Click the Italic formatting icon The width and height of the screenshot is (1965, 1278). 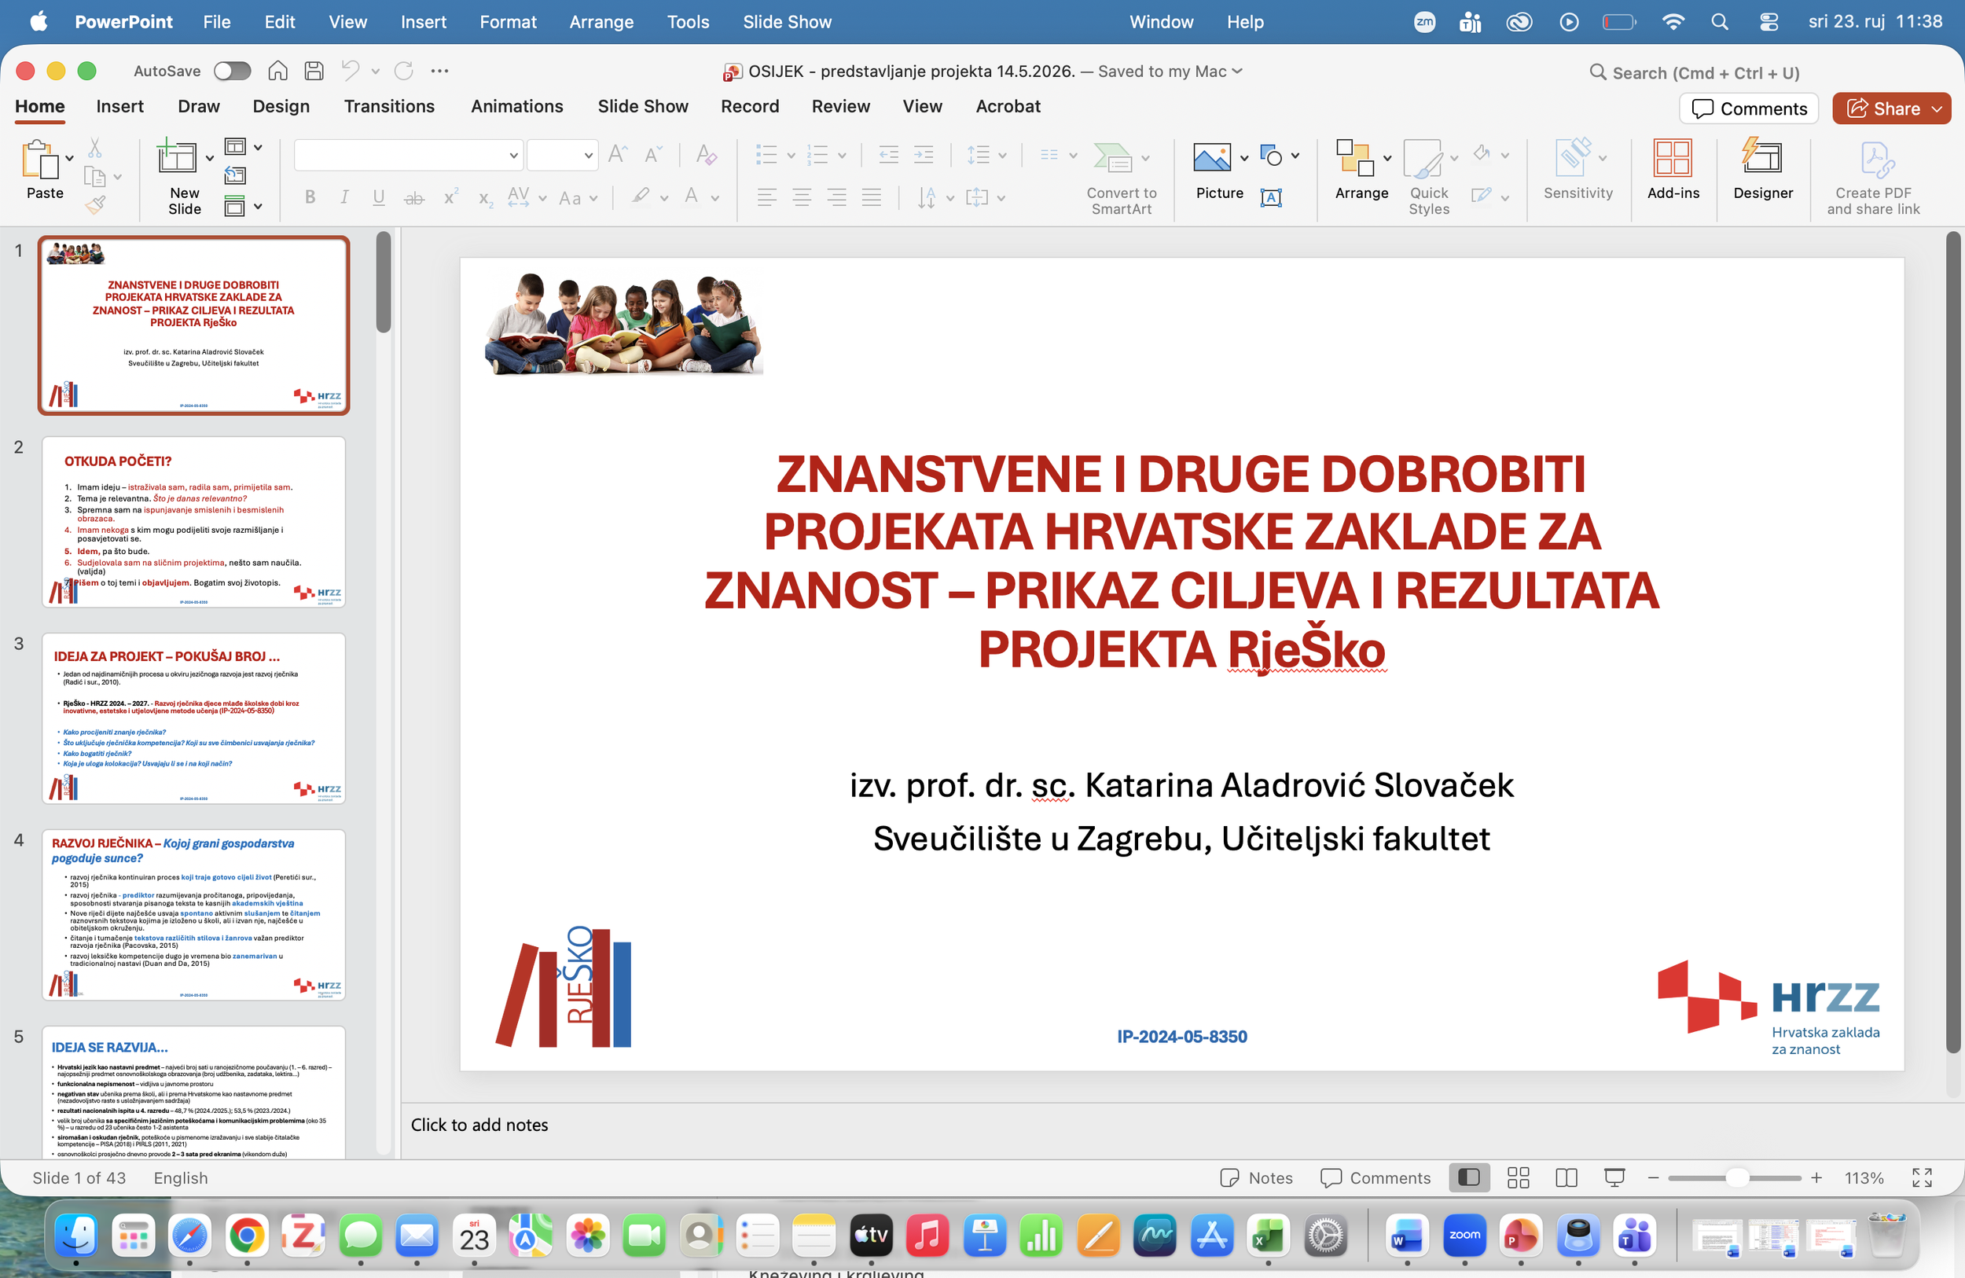pyautogui.click(x=344, y=197)
